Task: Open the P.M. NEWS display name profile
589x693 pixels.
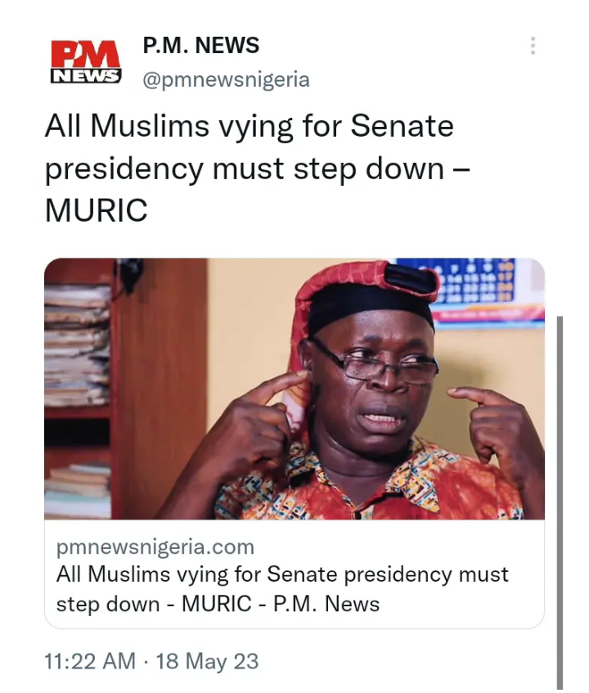Action: 200,45
